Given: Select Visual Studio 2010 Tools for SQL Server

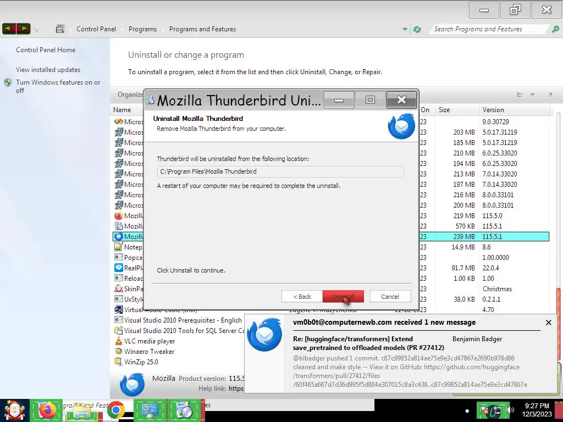Looking at the screenshot, I should (184, 330).
